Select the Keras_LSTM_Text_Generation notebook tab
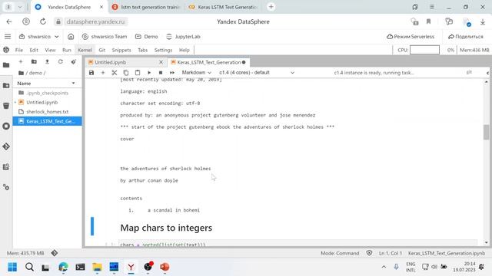Viewport: 492px width, 276px height. [208, 62]
